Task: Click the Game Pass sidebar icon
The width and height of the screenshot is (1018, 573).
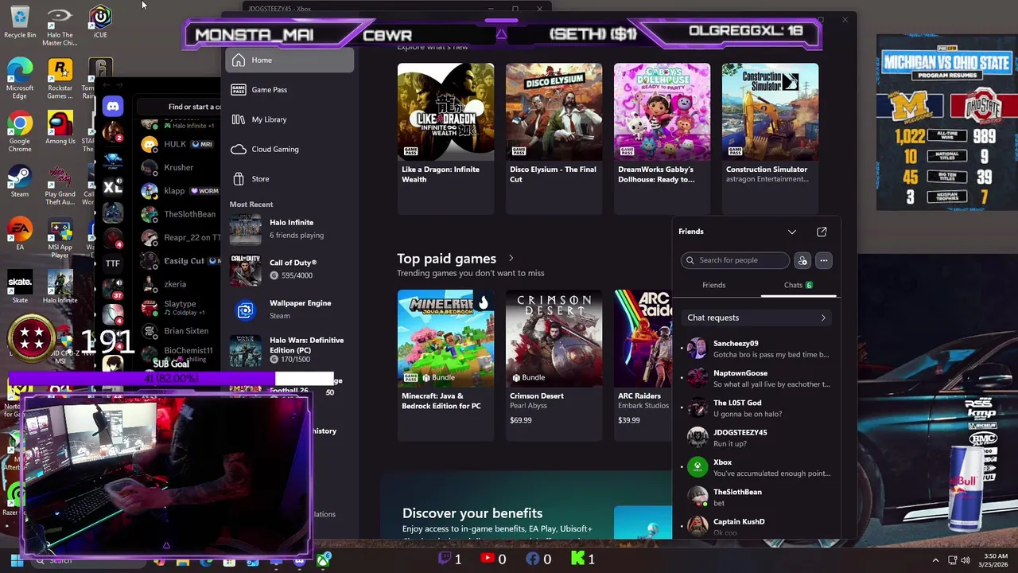Action: pyautogui.click(x=238, y=90)
